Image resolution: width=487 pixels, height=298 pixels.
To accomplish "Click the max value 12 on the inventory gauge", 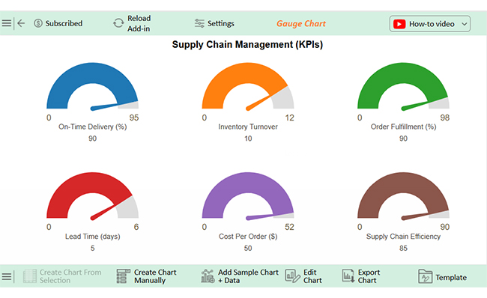I will [289, 118].
